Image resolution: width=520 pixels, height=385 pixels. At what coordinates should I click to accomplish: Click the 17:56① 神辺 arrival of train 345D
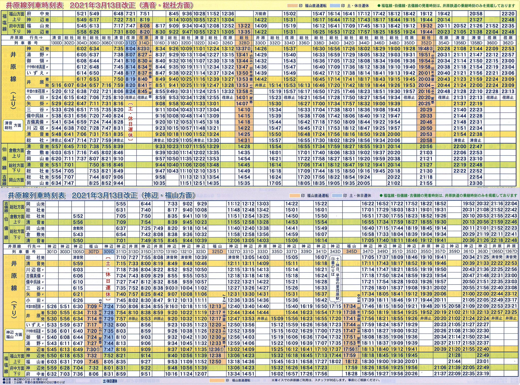(351, 349)
